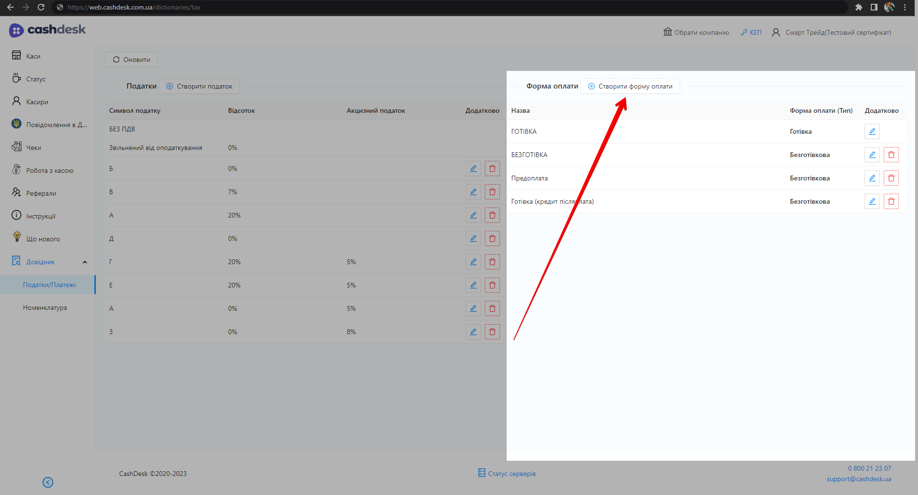Open the КЕП key link
Viewport: 918px width, 495px height.
tap(751, 32)
